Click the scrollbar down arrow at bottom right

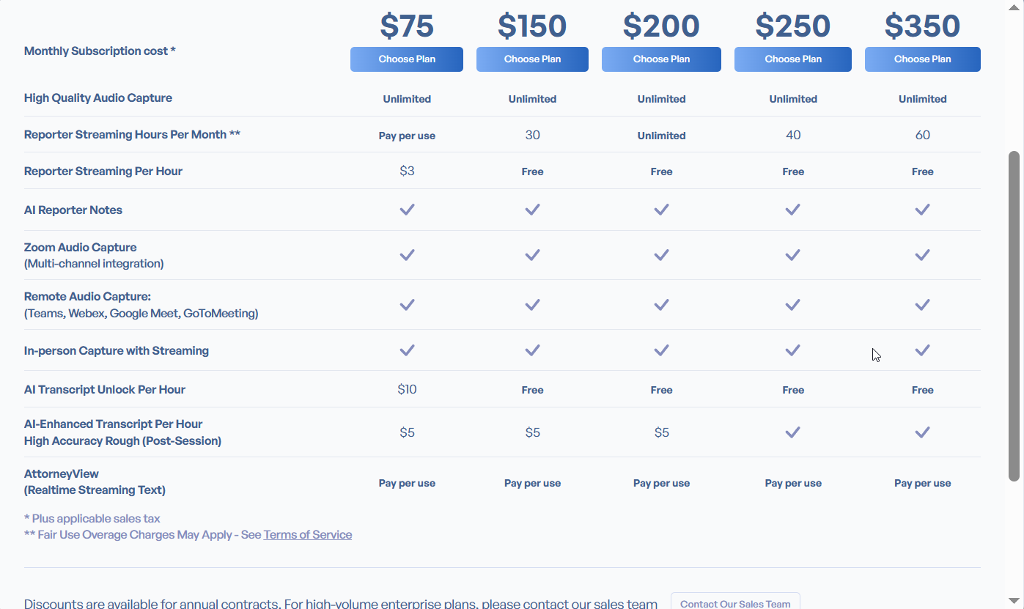[1014, 601]
